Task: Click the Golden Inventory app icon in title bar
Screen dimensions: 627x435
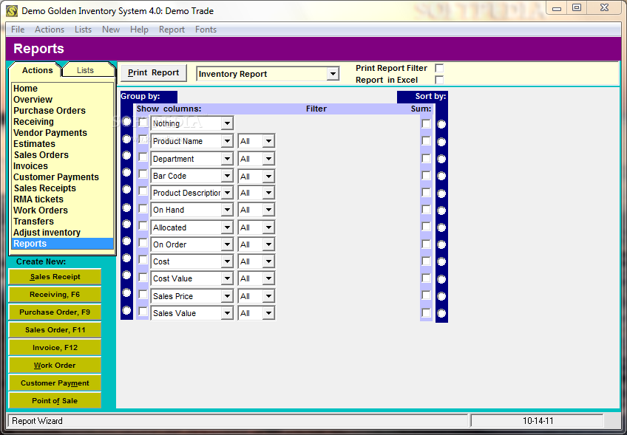Action: (12, 11)
